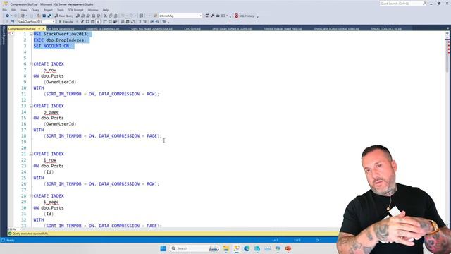Click the Save file icon in toolbar

coord(44,16)
